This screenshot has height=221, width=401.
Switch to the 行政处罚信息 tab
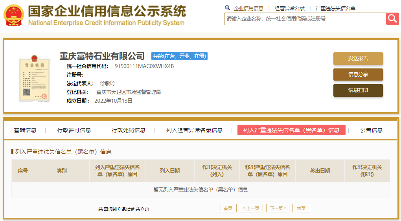coord(129,130)
